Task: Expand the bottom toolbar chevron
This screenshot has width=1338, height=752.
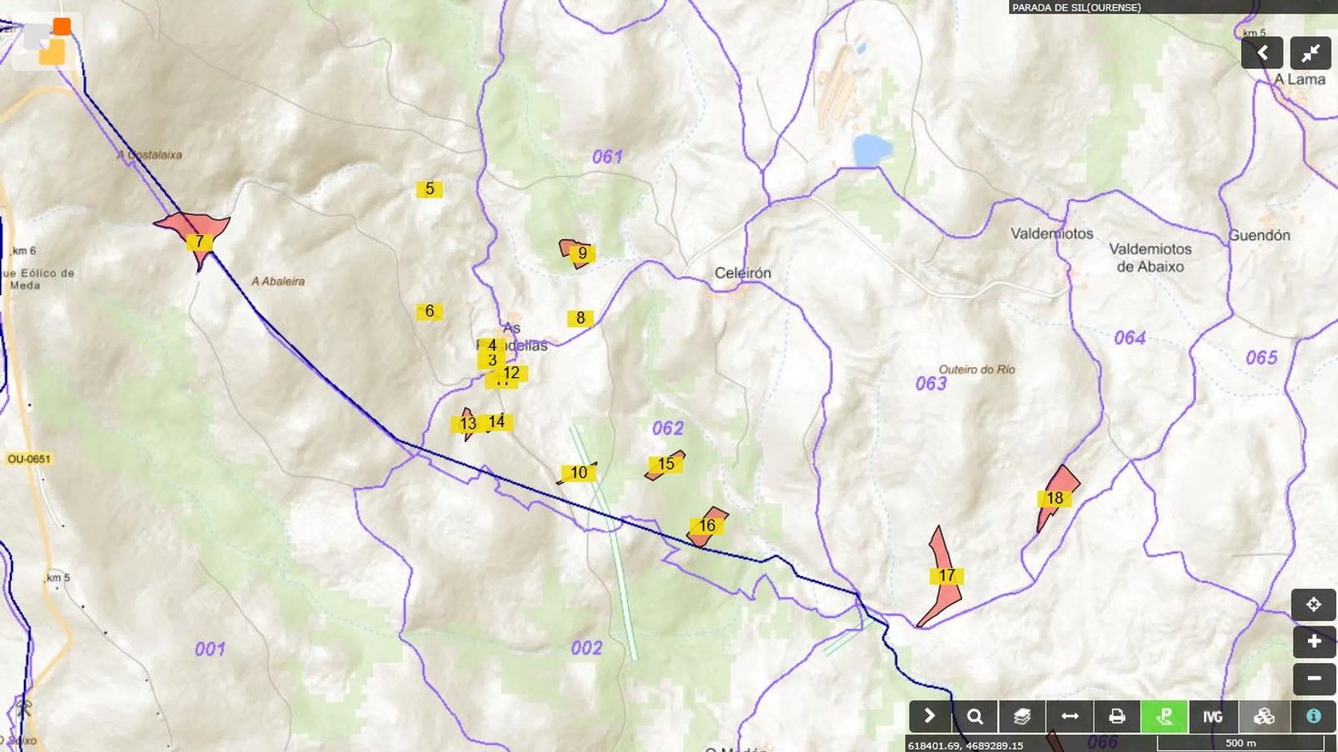Action: coord(930,717)
